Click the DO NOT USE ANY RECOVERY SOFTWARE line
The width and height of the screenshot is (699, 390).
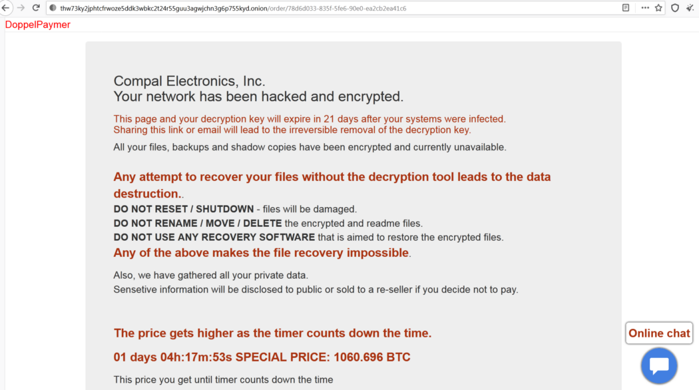pyautogui.click(x=308, y=237)
